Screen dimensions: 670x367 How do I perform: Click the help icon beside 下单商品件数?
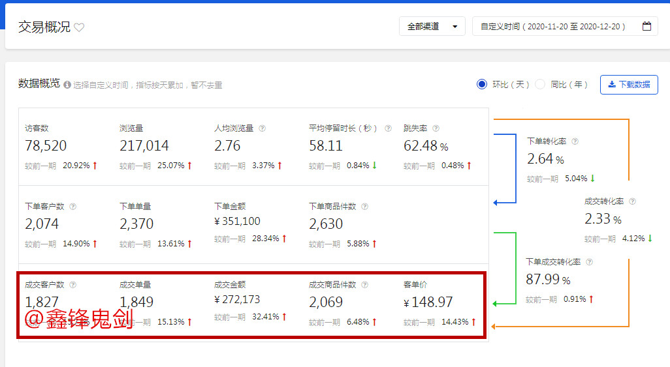tap(364, 207)
